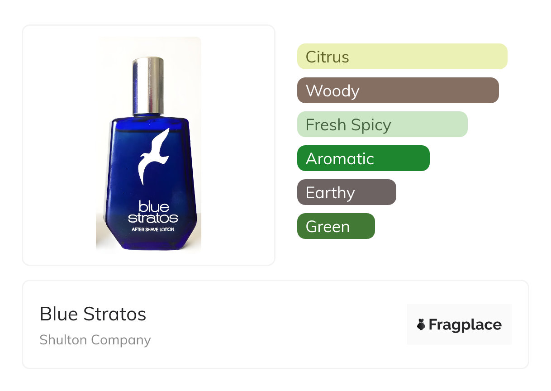551x391 pixels.
Task: Select the Woody accord bar
Action: (x=398, y=91)
